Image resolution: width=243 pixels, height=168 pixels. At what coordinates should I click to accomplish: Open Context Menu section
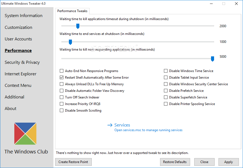pyautogui.click(x=18, y=86)
